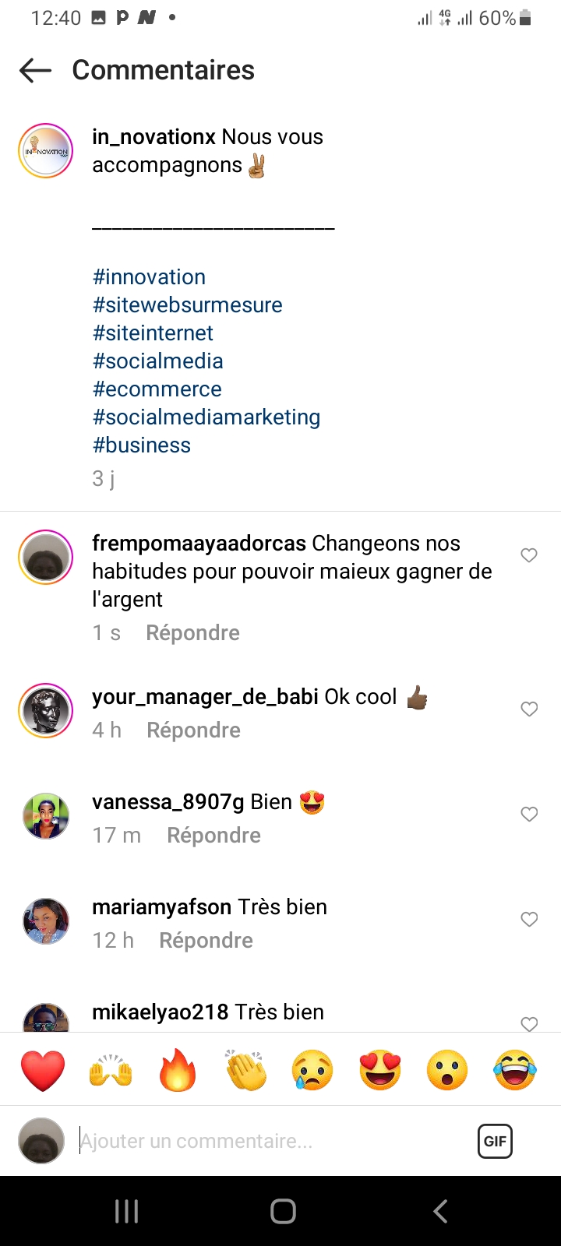
Task: Insert the heart-eyes emoji in quick bar
Action: [x=380, y=1070]
